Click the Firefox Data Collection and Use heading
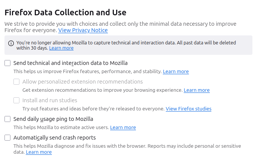This screenshot has height=163, width=261. click(65, 12)
